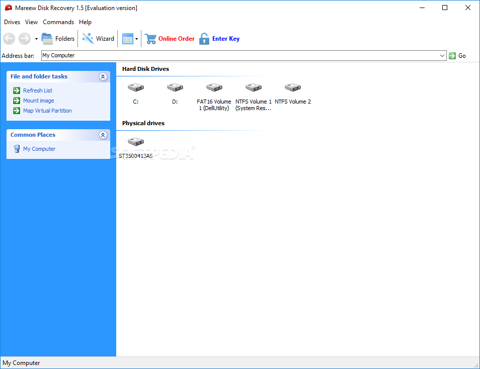
Task: Click the D: drive label
Action: [175, 102]
